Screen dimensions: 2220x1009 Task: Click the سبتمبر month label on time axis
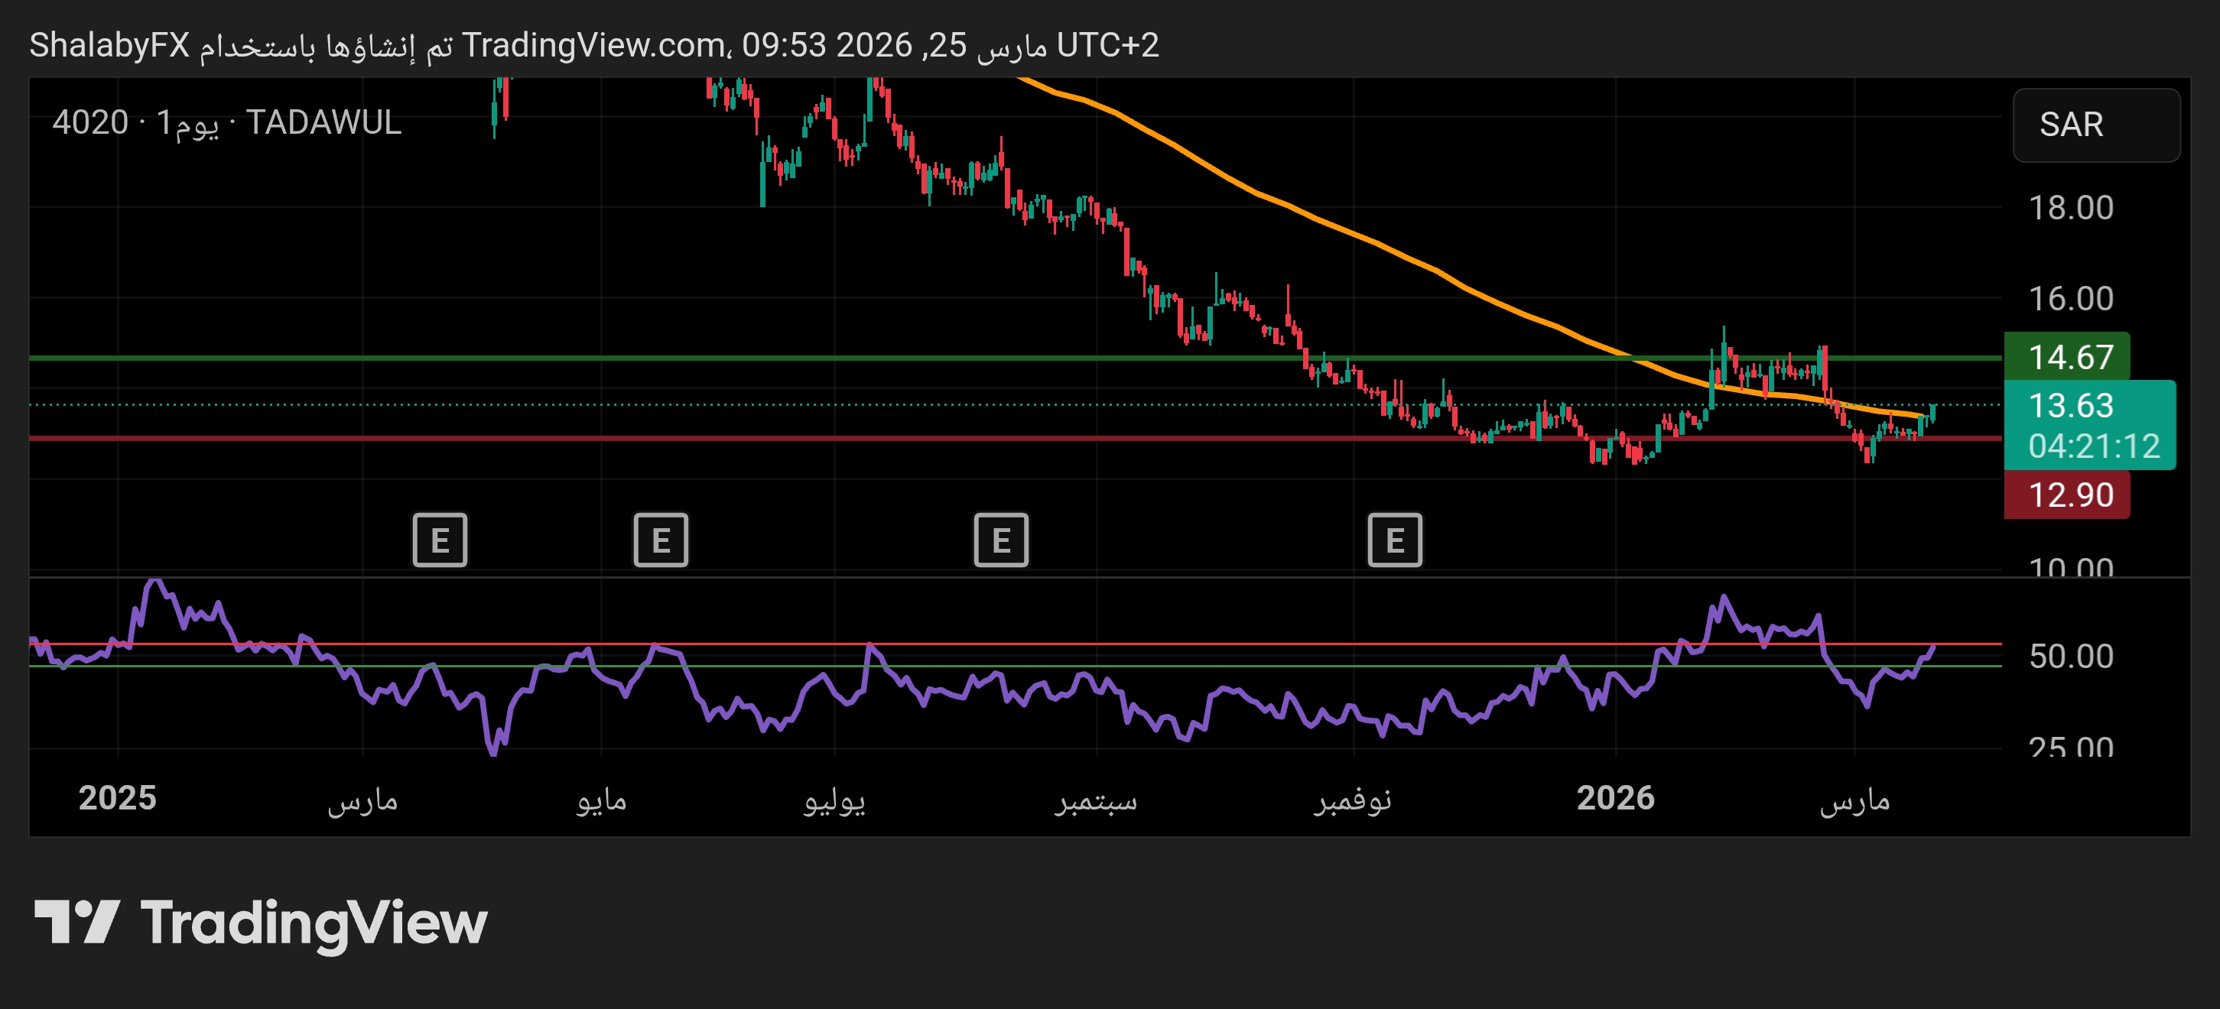pos(1095,801)
